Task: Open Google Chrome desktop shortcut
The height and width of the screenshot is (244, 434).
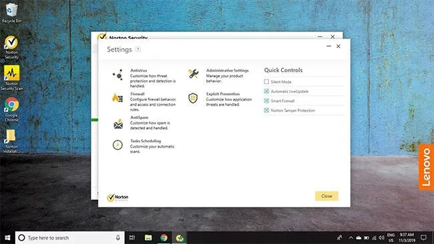Action: point(11,110)
